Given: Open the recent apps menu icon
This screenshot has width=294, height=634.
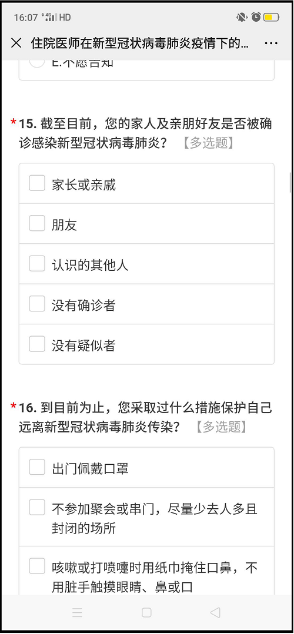Looking at the screenshot, I should (x=77, y=613).
